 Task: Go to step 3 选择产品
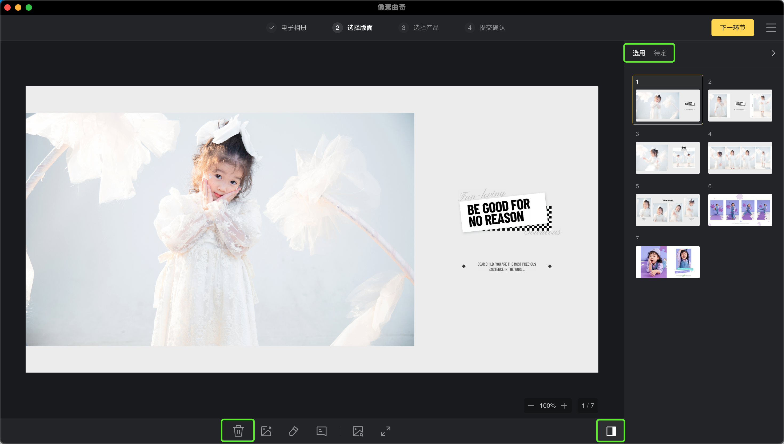[426, 28]
